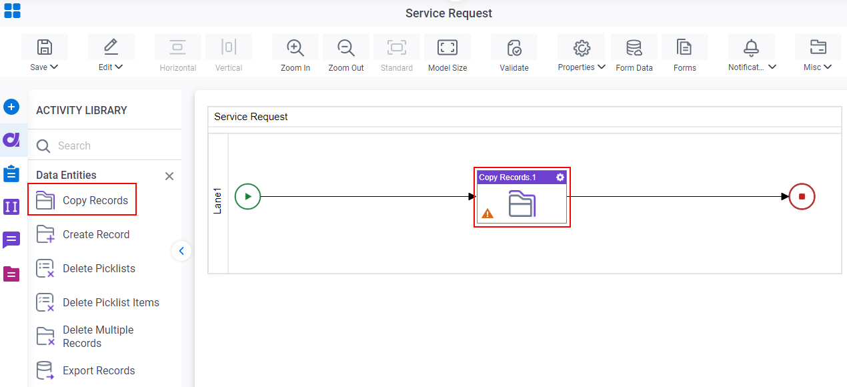Expand the Notifications dropdown arrow
The height and width of the screenshot is (387, 847).
point(772,67)
